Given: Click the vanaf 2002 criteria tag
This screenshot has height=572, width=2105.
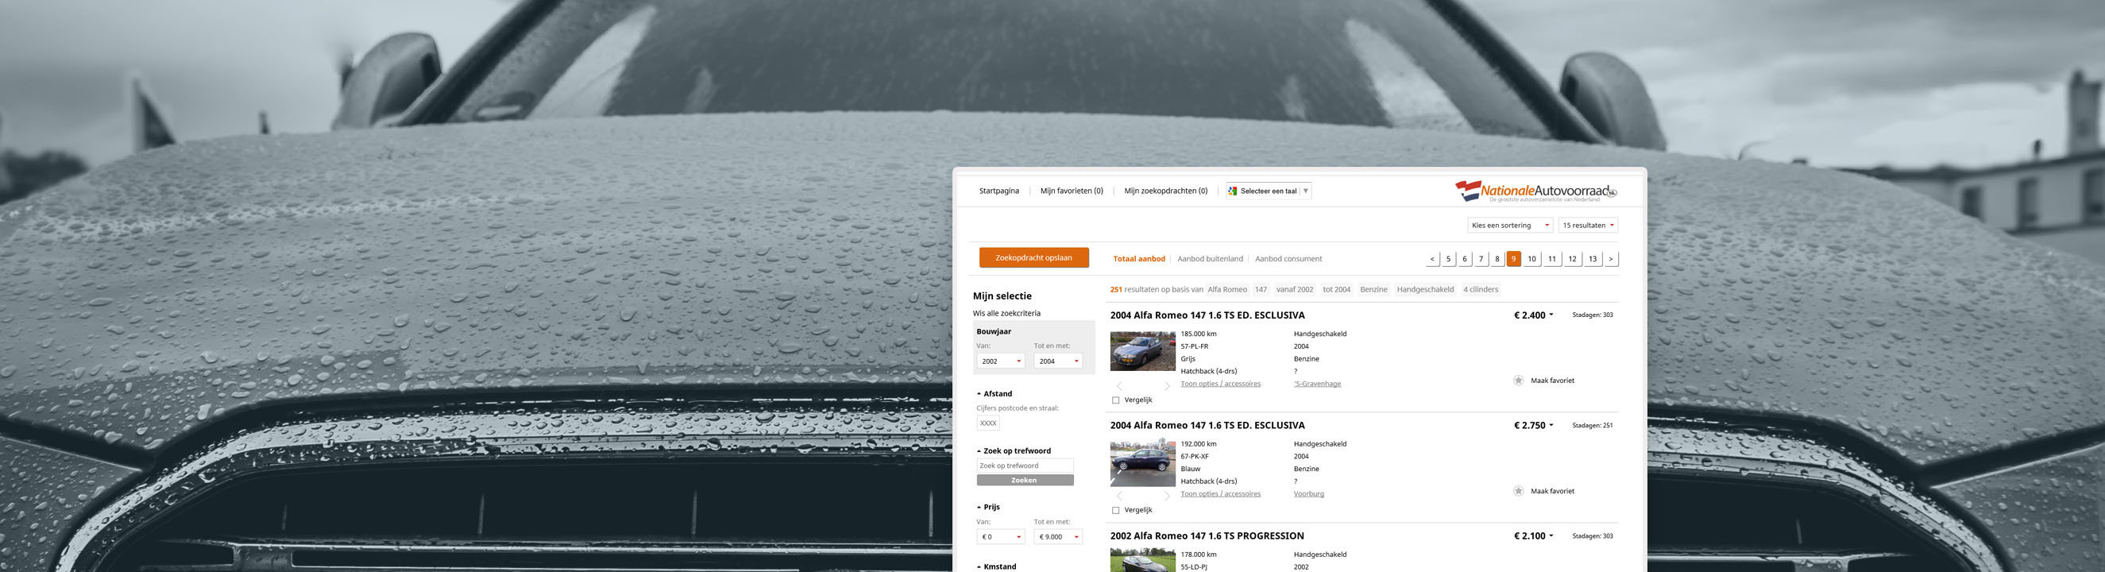Looking at the screenshot, I should point(1295,289).
